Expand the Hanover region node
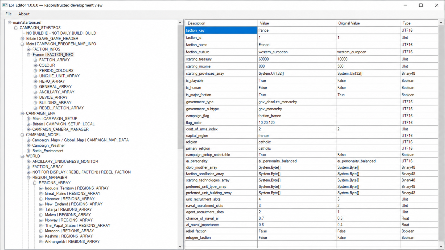 click(41, 199)
